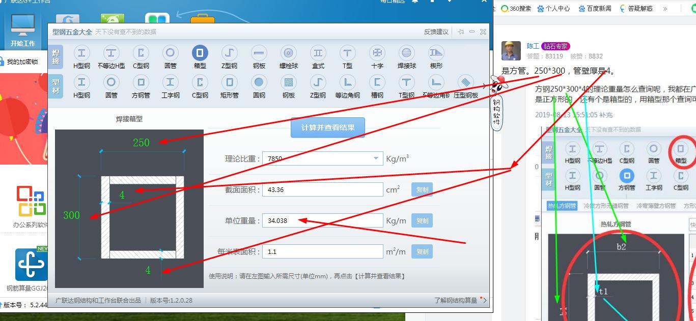696x321 pixels.
Task: Expand the bookmarks overflow chevron
Action: (665, 9)
